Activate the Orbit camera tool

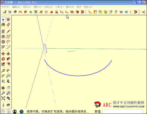click(3, 88)
